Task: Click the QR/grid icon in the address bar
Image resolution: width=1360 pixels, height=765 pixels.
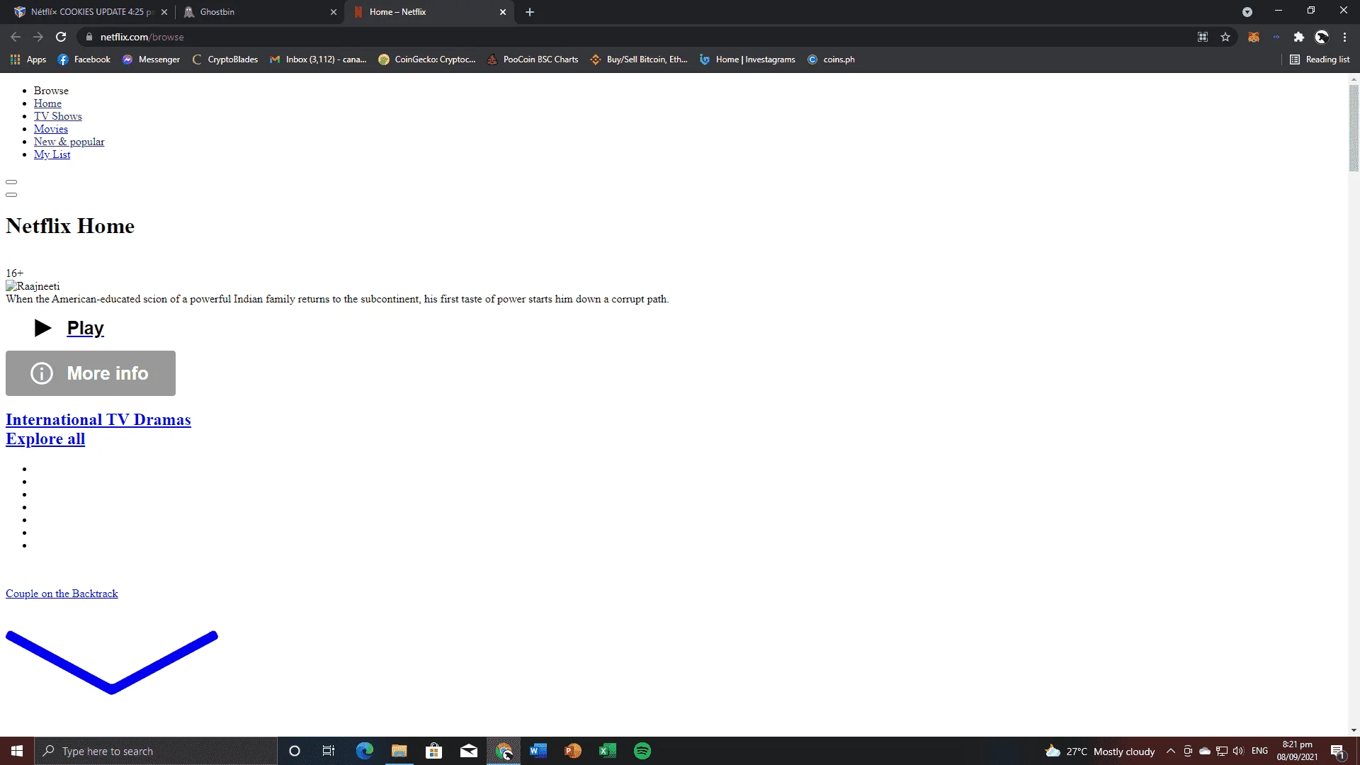Action: pos(1203,37)
